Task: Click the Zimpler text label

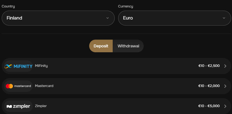Action: (x=41, y=106)
